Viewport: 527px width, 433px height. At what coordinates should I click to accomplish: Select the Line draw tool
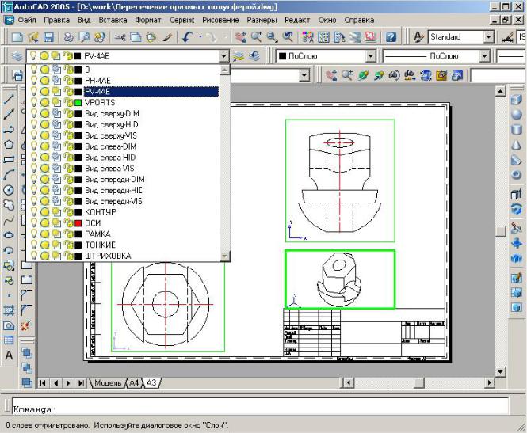click(9, 100)
